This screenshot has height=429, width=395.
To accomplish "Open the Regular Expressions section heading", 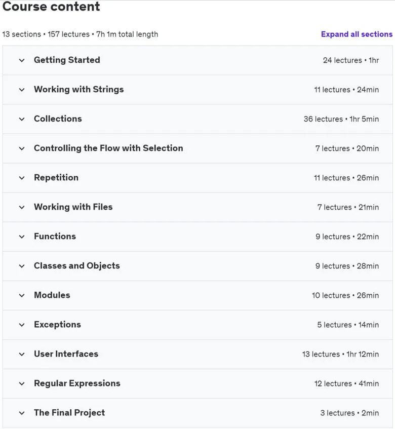I will click(77, 383).
